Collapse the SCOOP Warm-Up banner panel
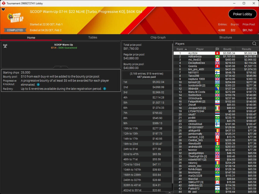 click(61, 67)
